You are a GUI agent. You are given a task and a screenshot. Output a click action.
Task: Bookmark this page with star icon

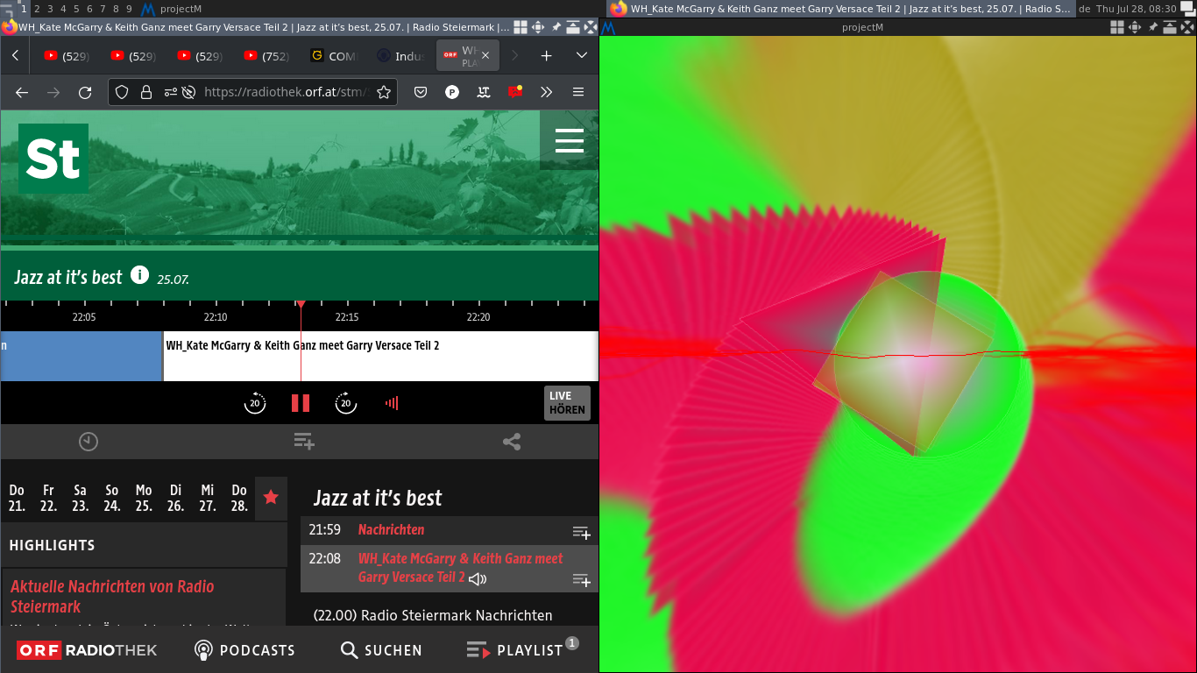pyautogui.click(x=383, y=92)
